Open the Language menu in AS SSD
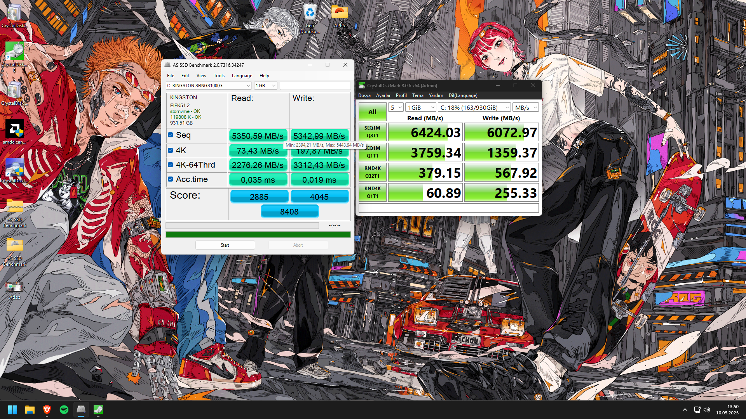The width and height of the screenshot is (746, 419). tap(242, 76)
